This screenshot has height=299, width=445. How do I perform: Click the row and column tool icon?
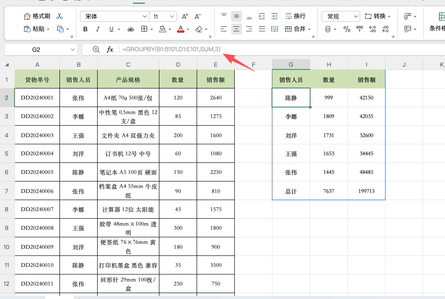click(x=408, y=16)
